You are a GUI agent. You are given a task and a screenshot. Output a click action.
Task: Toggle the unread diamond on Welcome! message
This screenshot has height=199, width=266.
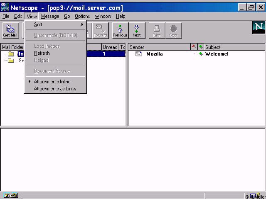pos(201,54)
